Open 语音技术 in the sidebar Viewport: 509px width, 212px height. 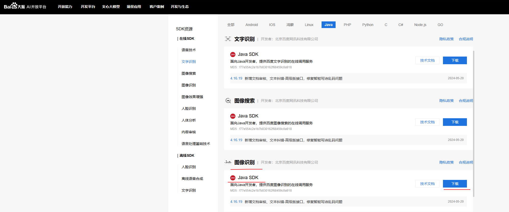tap(189, 50)
